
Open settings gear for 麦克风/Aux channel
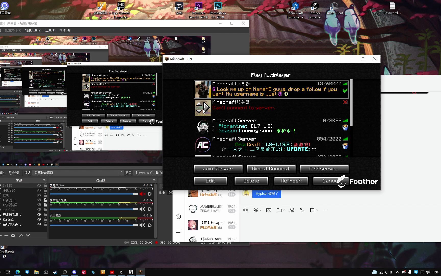pyautogui.click(x=150, y=194)
